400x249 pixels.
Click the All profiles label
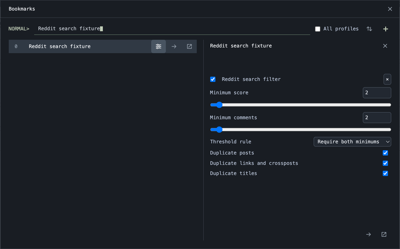point(341,29)
